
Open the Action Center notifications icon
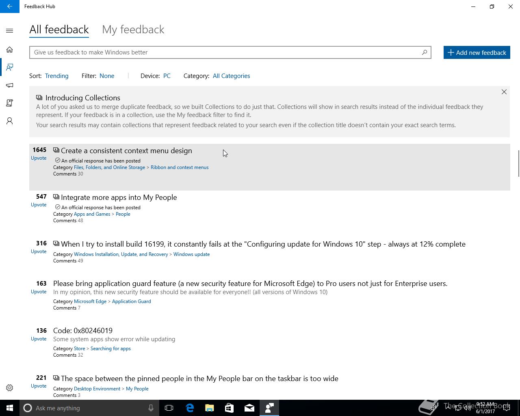click(x=507, y=408)
